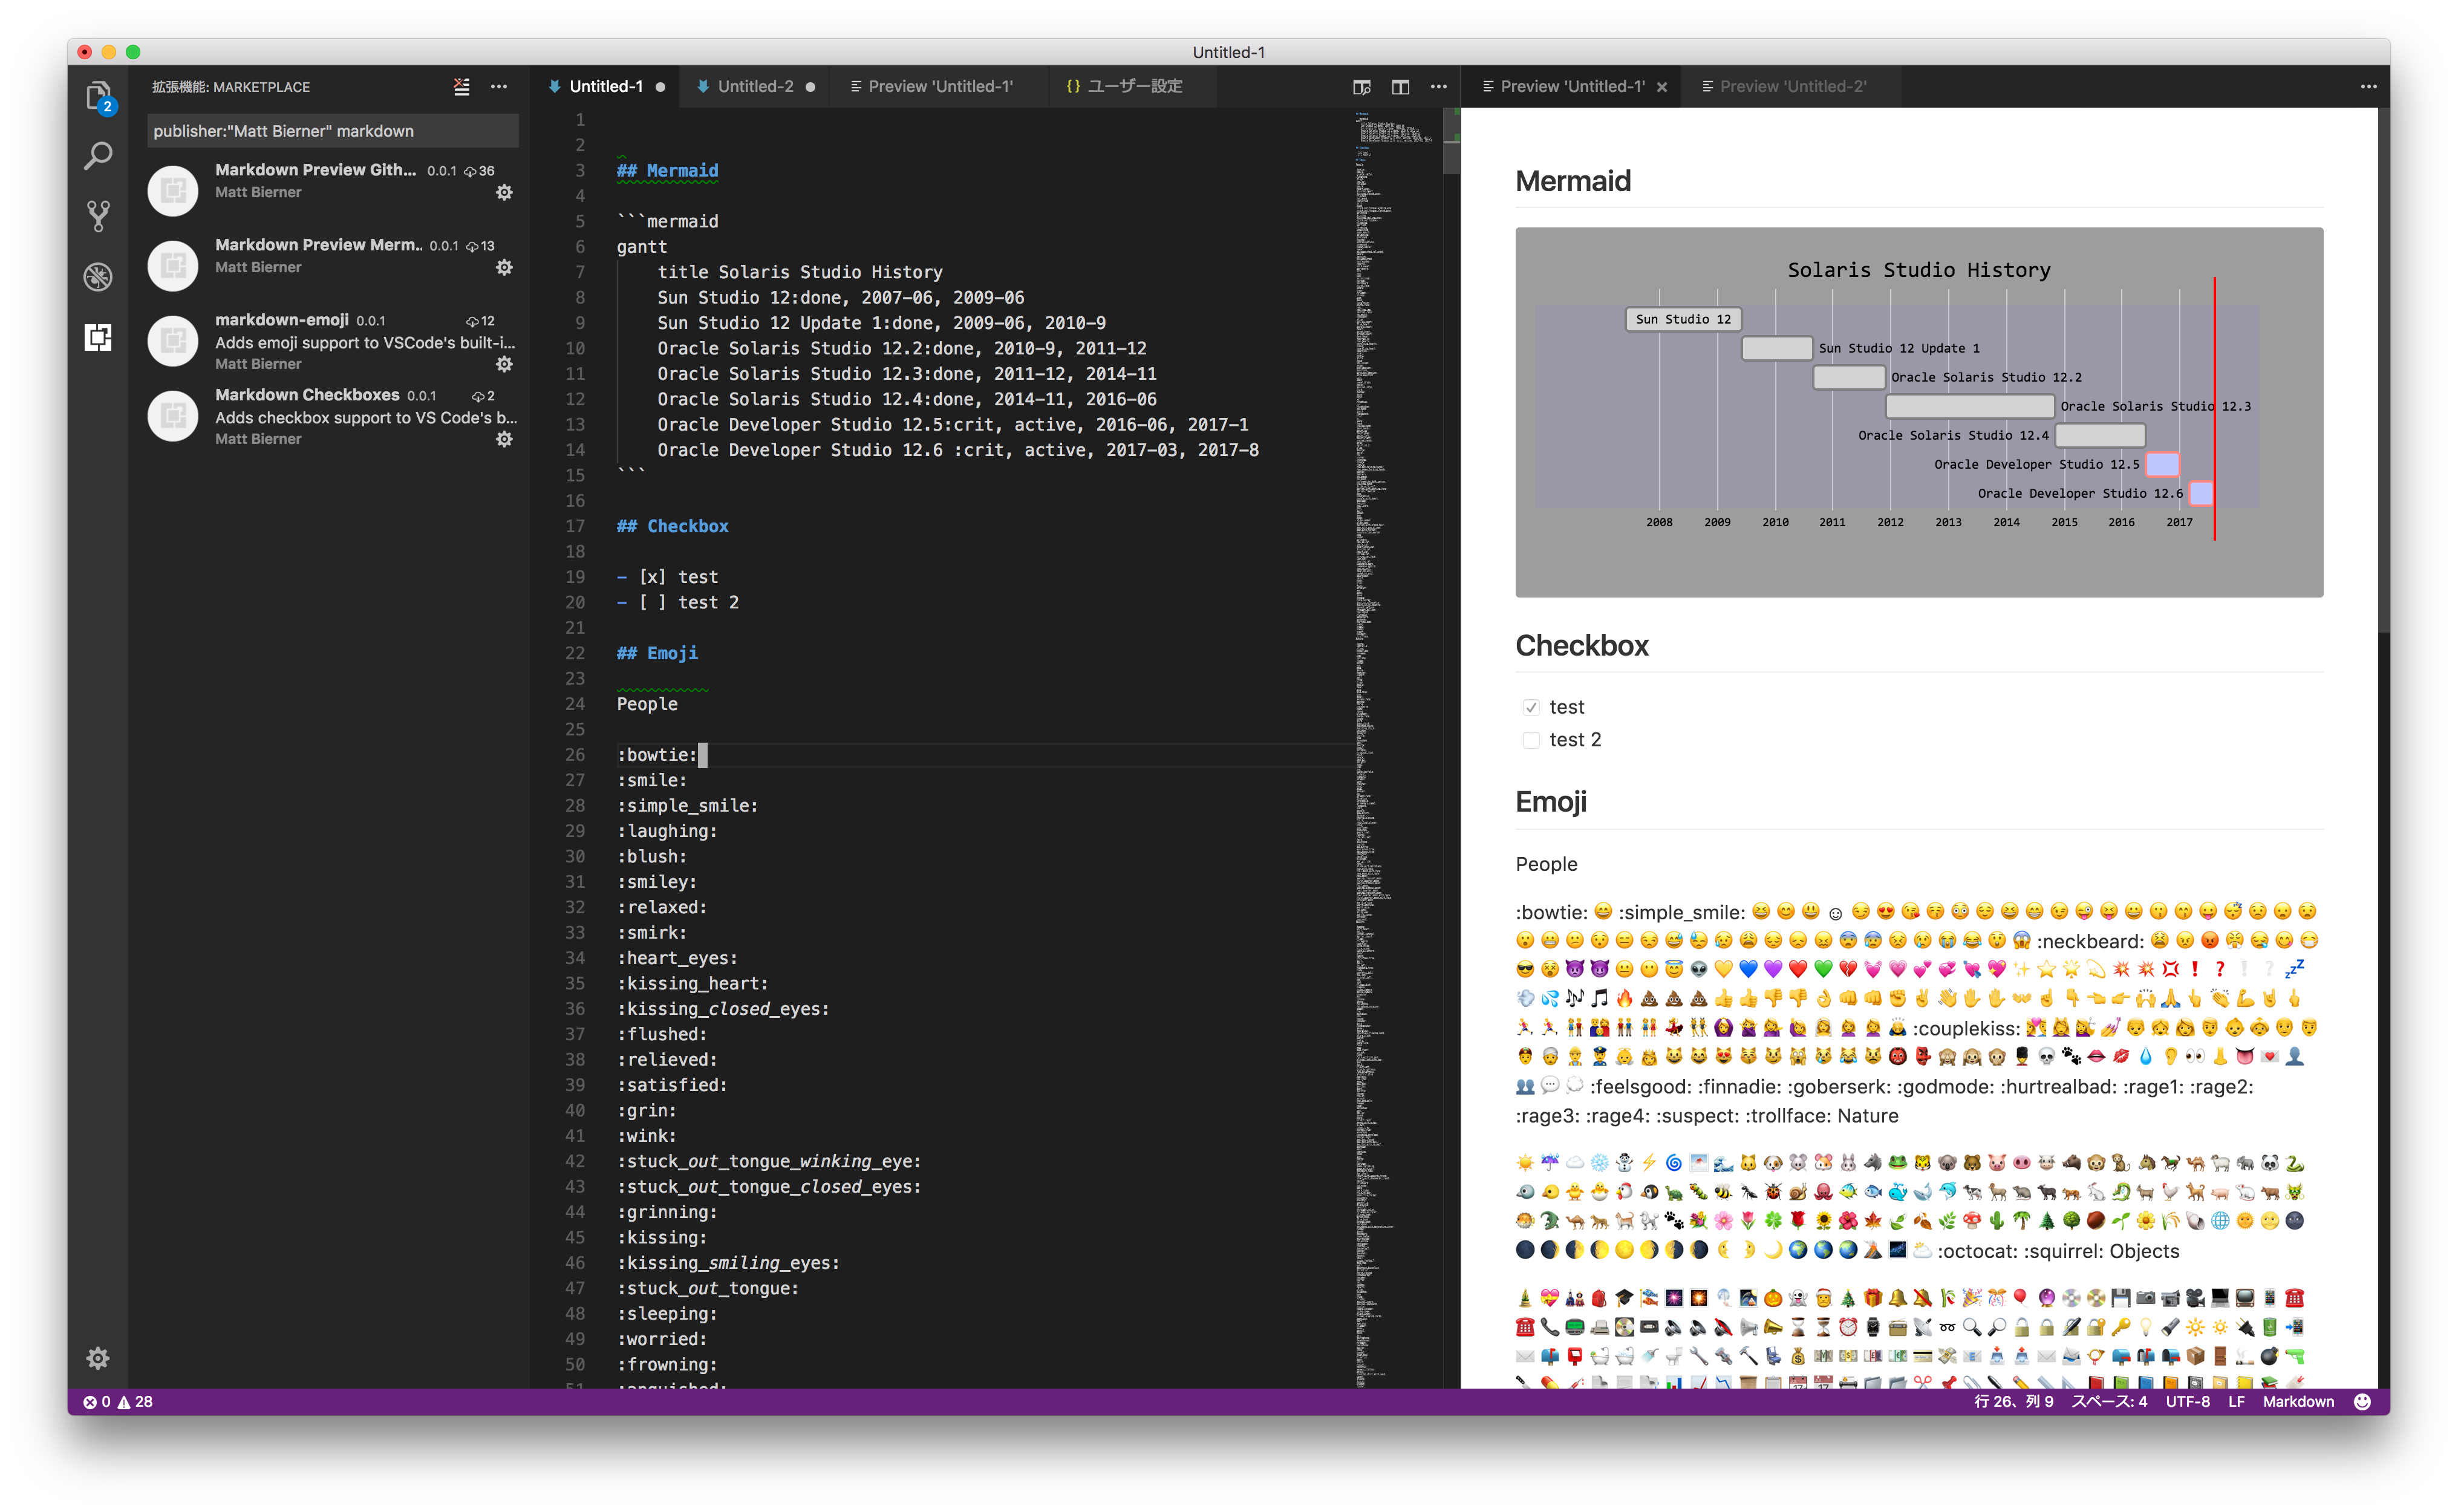Open Manage gear at bottom of activity bar

click(x=97, y=1358)
